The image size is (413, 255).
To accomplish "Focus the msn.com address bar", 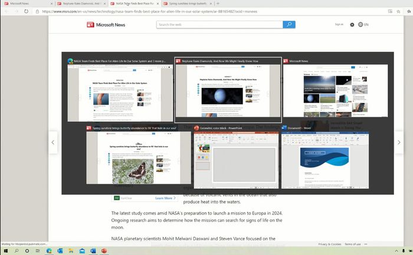I will (x=150, y=11).
